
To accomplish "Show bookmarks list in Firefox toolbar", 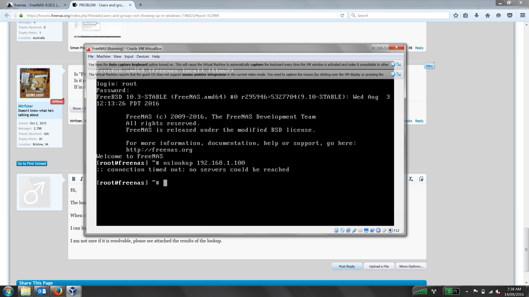I will [x=466, y=15].
